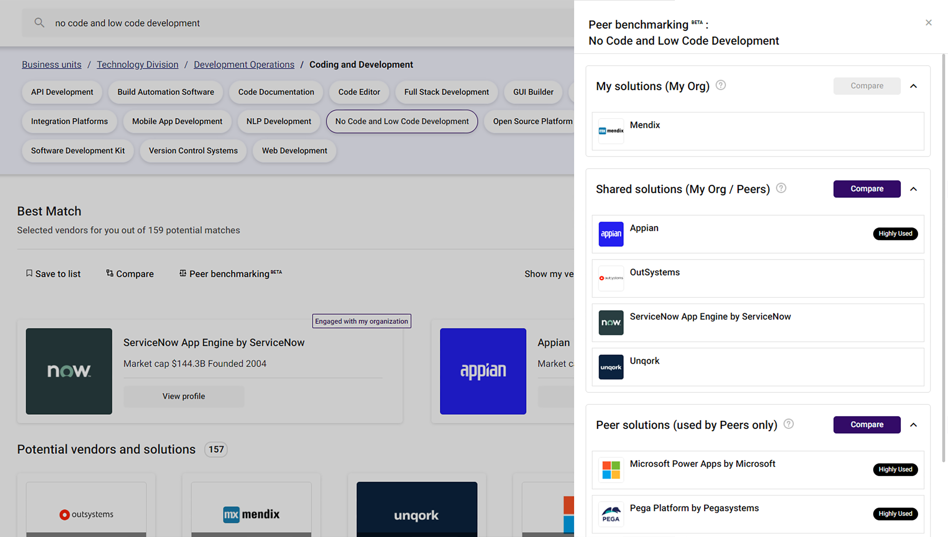Click Appian logo in Shared solutions
The width and height of the screenshot is (948, 537).
(x=611, y=234)
